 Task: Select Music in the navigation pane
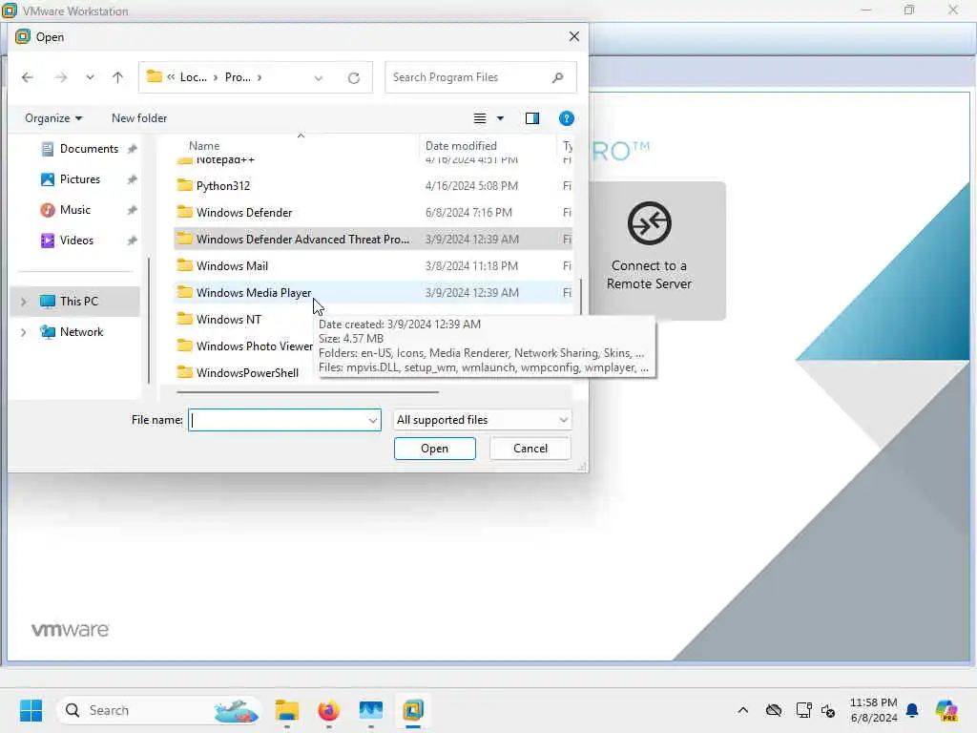(74, 210)
